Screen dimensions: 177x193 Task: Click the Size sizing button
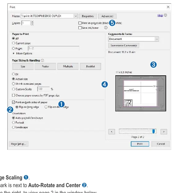tap(23, 66)
